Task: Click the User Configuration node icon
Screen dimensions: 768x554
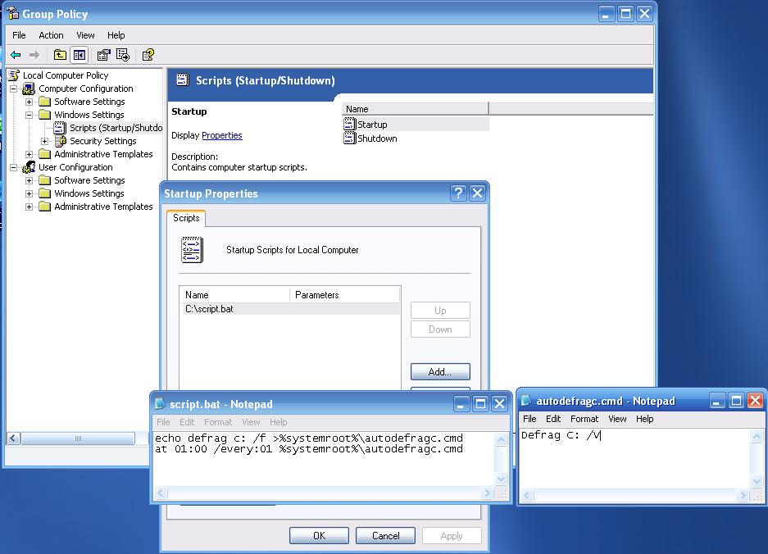Action: click(30, 167)
